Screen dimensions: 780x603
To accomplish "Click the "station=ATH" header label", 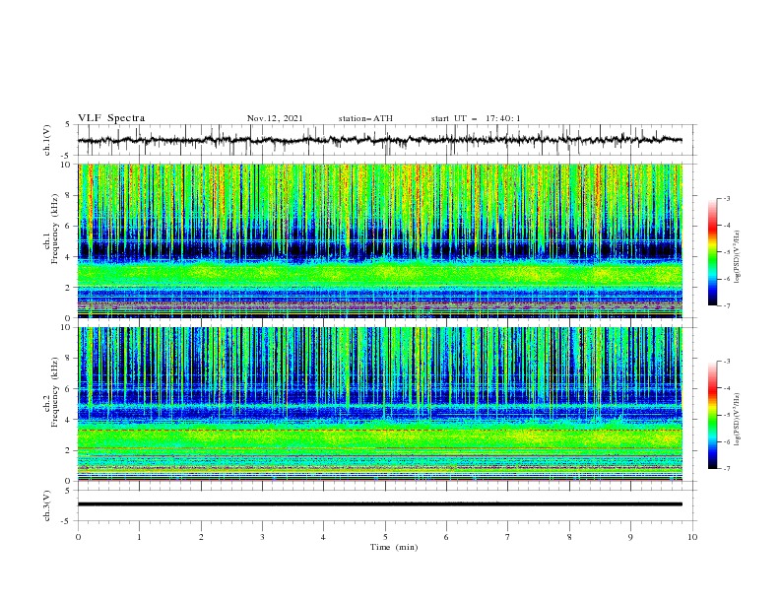I will (365, 118).
